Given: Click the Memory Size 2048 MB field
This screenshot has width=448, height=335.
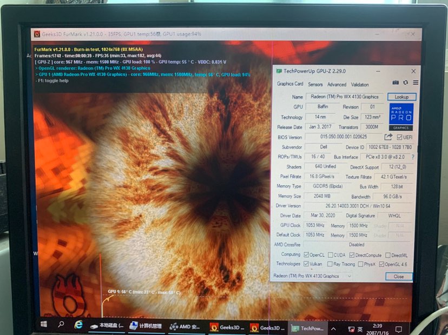Looking at the screenshot, I should (322, 196).
